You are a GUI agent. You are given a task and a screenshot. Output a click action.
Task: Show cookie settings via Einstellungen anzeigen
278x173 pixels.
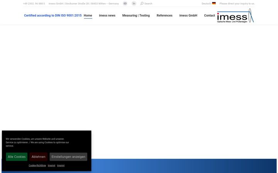pos(68,157)
